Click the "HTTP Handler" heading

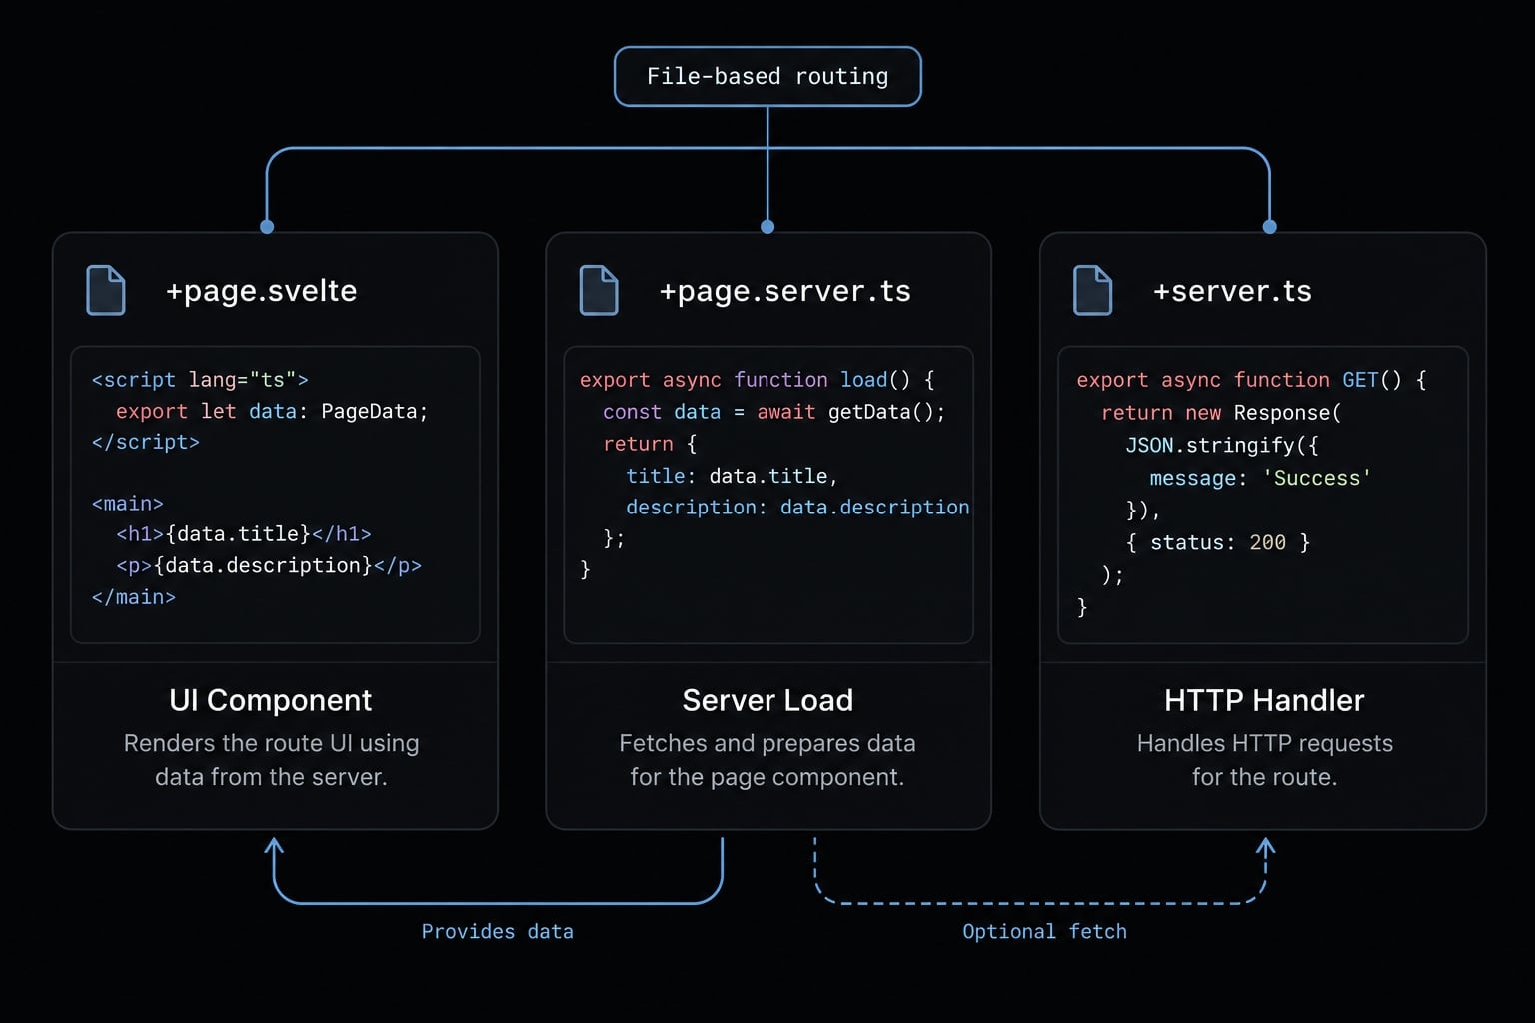click(1264, 700)
